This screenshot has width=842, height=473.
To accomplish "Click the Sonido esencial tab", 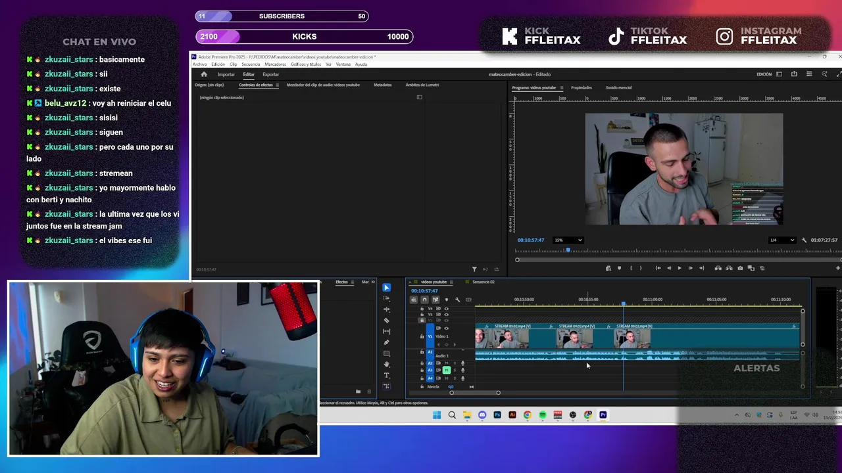I will click(618, 87).
